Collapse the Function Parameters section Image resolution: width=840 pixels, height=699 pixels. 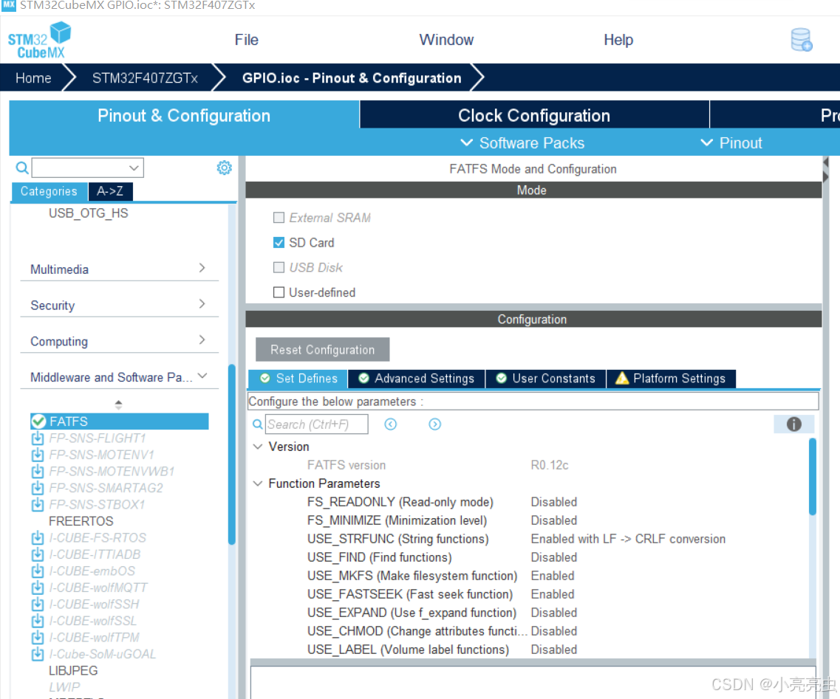coord(258,483)
